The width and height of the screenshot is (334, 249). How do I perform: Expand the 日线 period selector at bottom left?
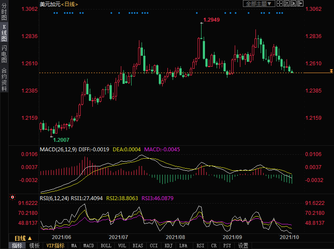23,238
